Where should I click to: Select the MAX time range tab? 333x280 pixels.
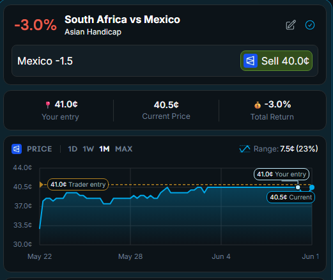coord(124,149)
